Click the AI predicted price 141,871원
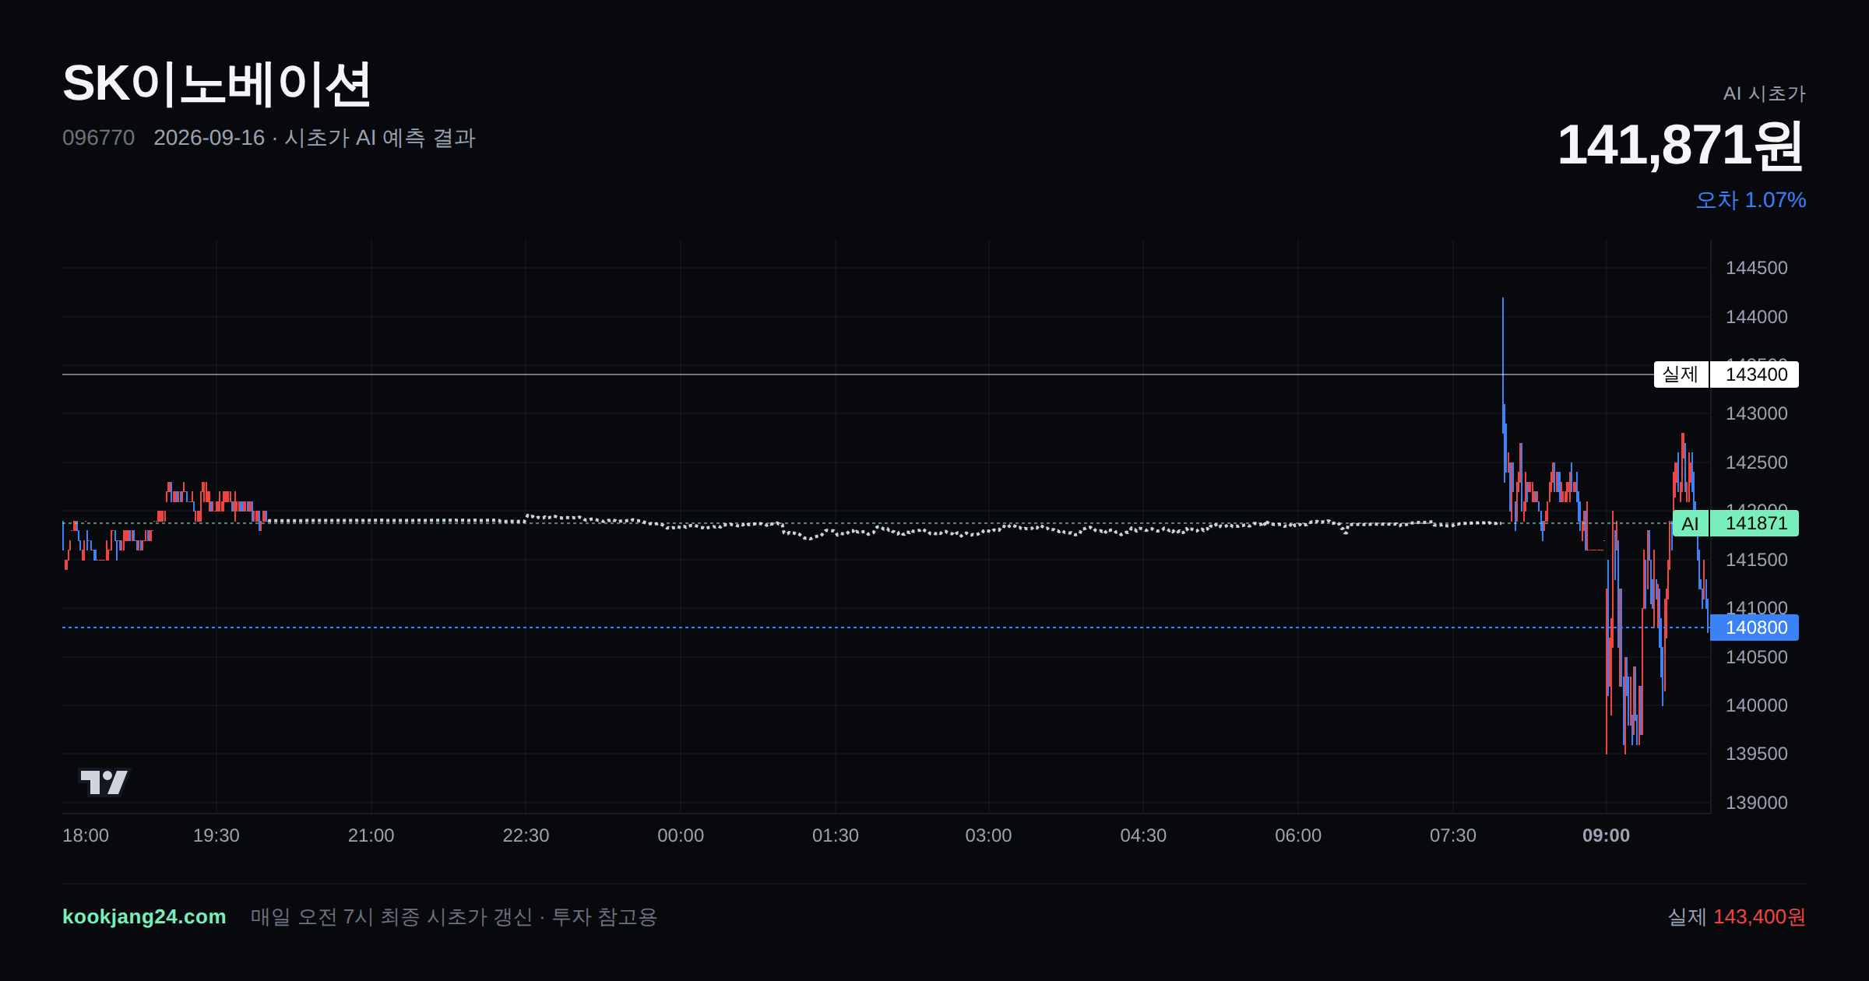 (1681, 146)
